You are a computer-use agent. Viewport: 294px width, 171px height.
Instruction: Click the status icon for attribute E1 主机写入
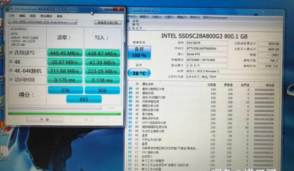pos(130,156)
